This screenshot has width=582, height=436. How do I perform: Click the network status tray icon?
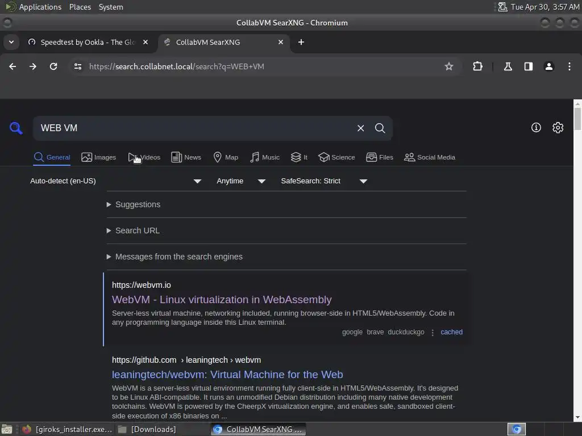[502, 7]
